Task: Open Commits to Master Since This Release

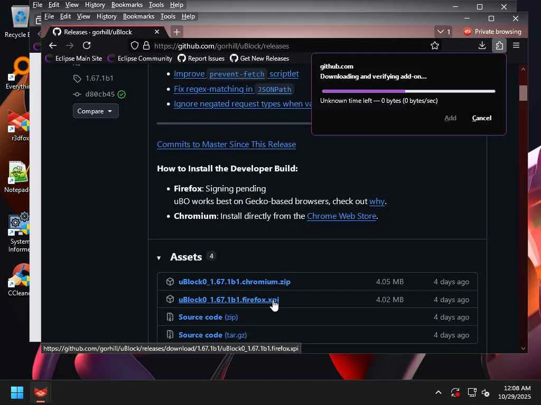Action: 226,144
